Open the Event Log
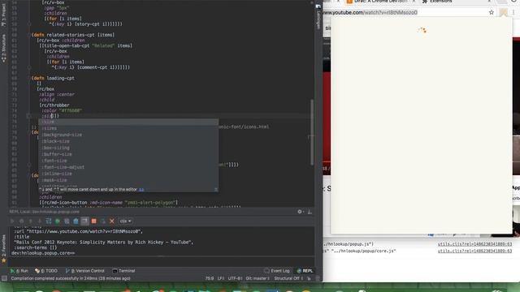Viewport: 520px width, 292px height. [x=277, y=271]
